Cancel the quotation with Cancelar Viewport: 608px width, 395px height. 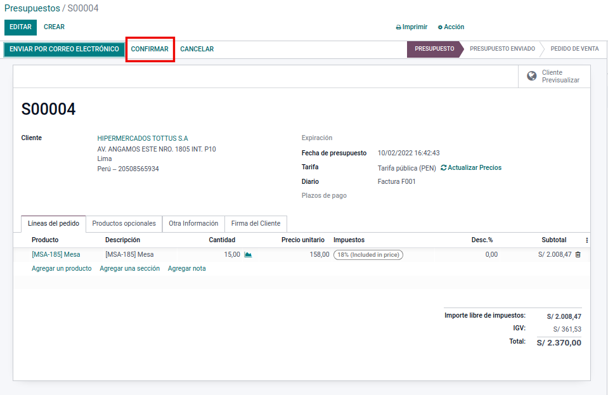[197, 49]
